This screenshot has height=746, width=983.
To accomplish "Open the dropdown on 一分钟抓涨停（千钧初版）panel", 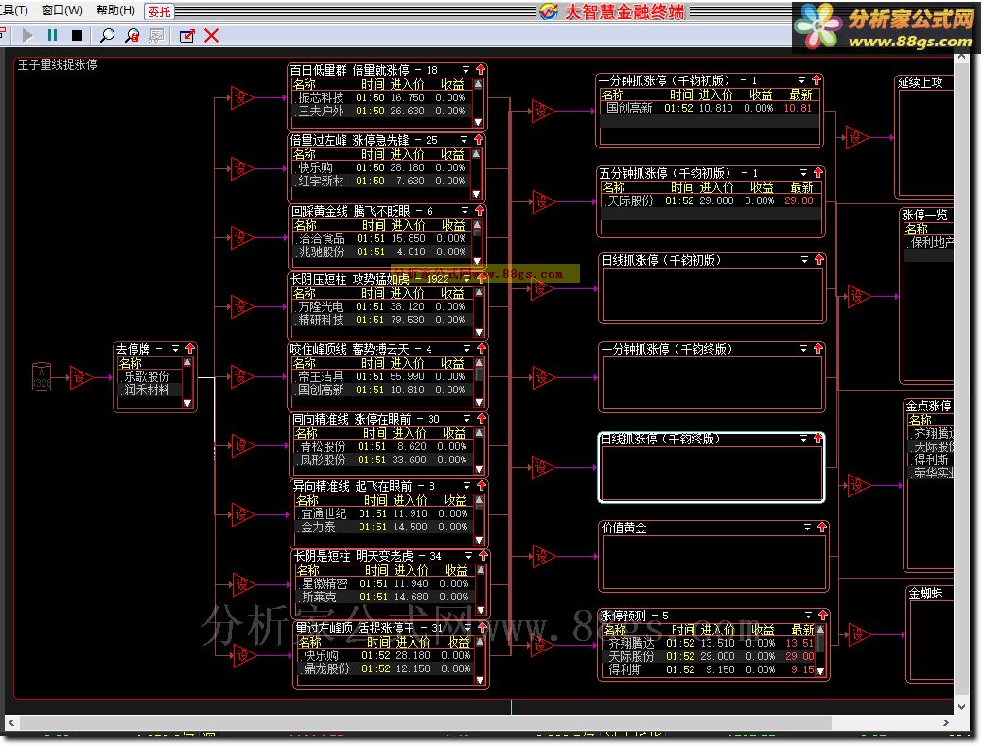I will click(x=801, y=80).
